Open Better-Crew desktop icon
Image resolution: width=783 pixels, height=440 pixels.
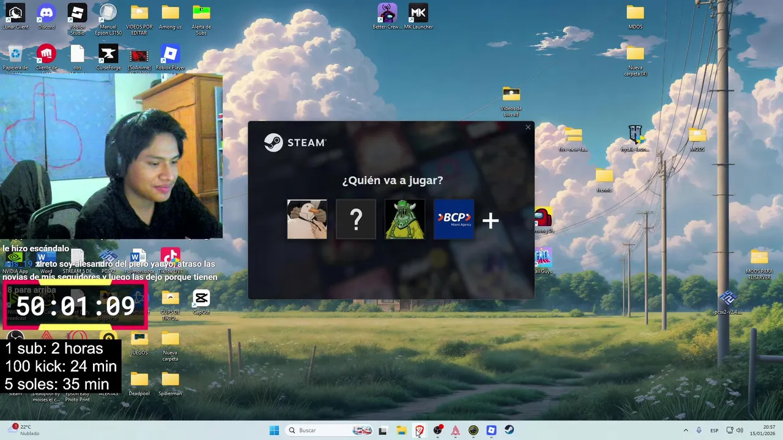(x=387, y=16)
